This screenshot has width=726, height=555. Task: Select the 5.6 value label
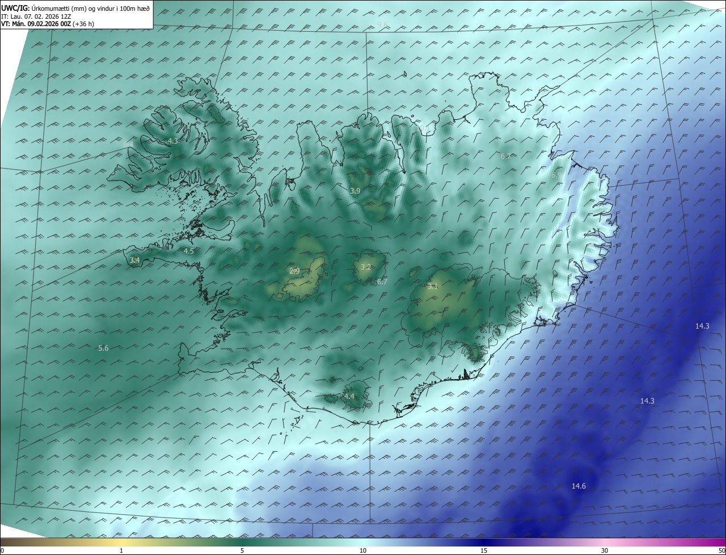click(x=103, y=348)
